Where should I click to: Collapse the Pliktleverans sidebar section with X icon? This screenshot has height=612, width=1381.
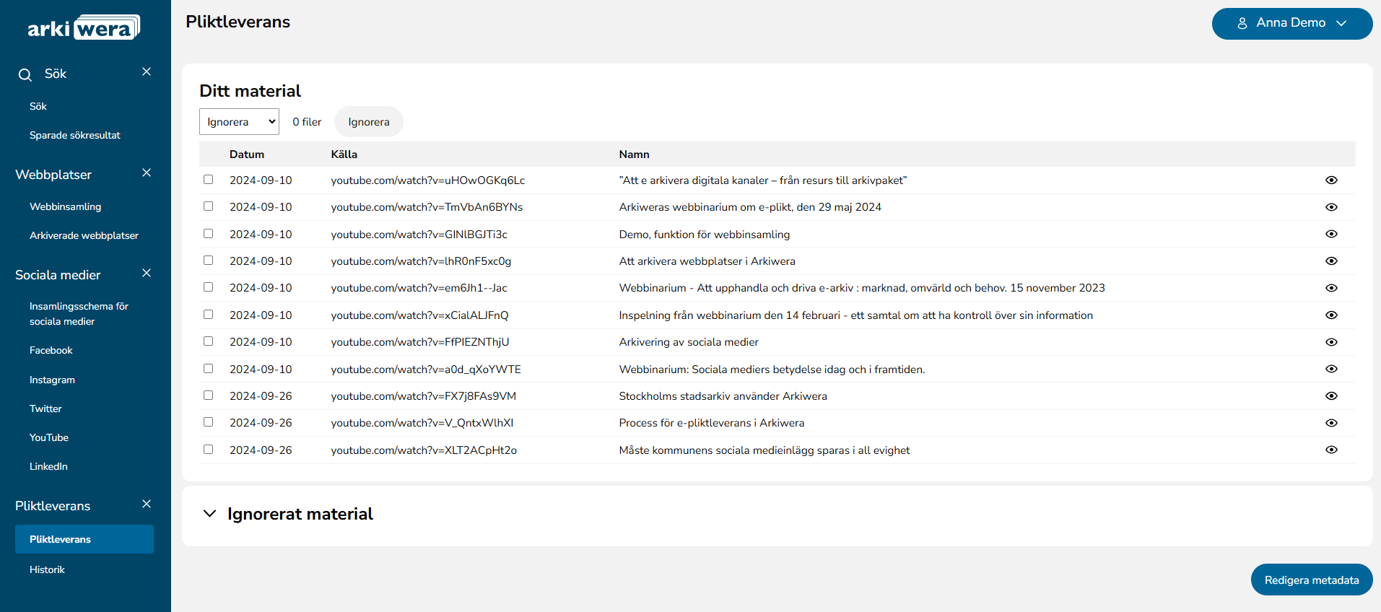(x=147, y=504)
